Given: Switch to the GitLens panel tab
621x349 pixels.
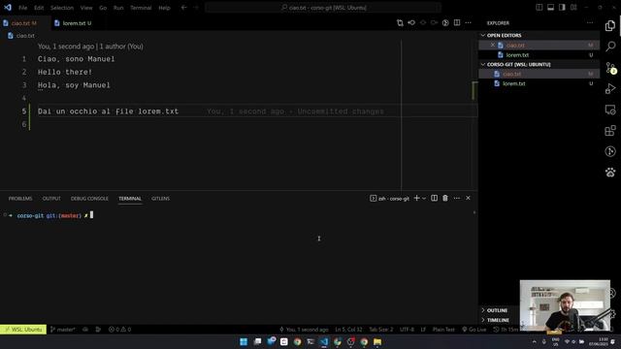Looking at the screenshot, I should [160, 198].
